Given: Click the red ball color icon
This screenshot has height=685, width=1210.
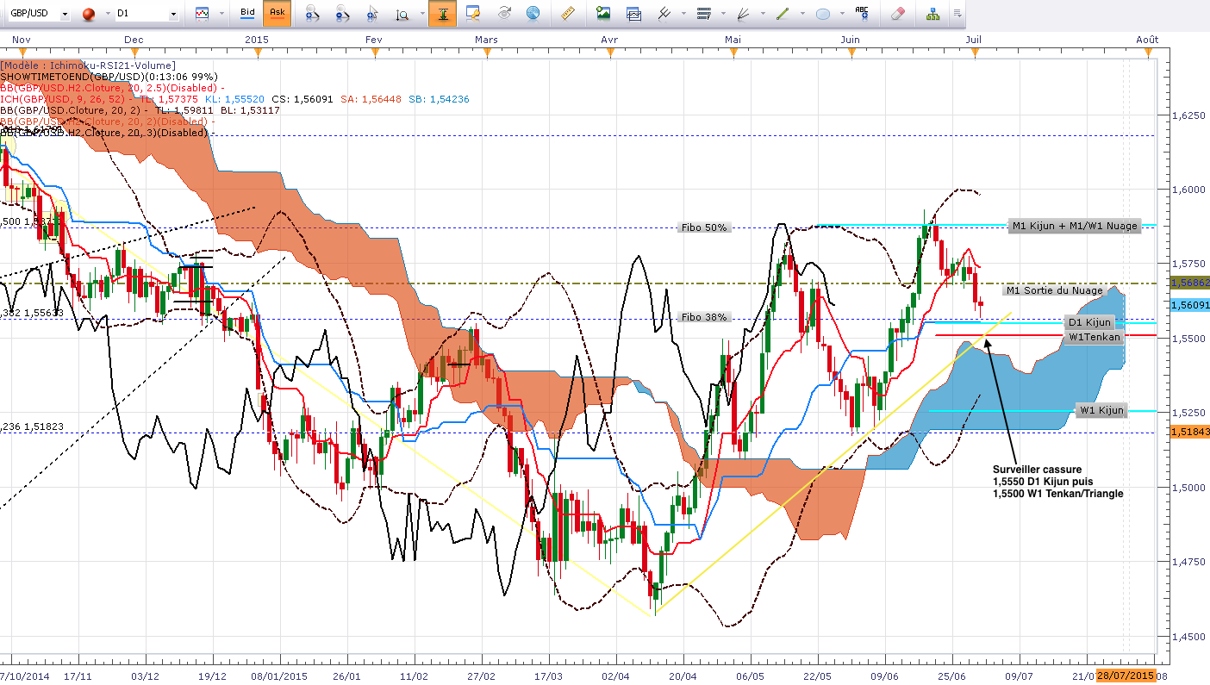Looking at the screenshot, I should click(x=88, y=14).
